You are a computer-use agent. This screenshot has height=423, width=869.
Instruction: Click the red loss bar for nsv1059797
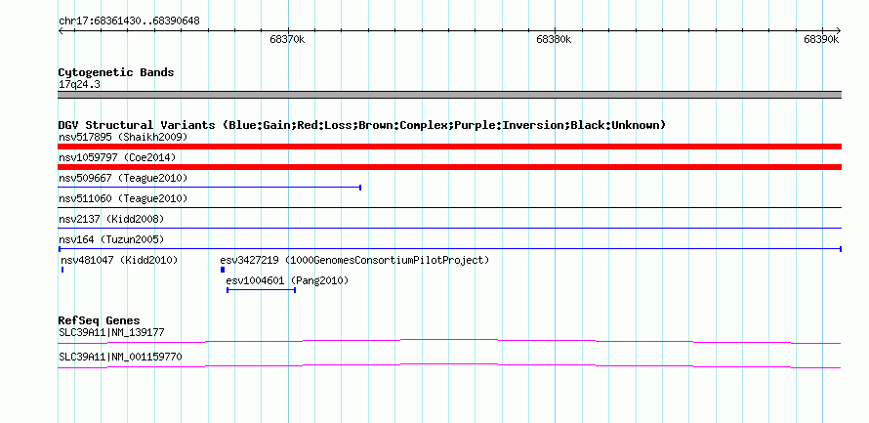click(449, 167)
